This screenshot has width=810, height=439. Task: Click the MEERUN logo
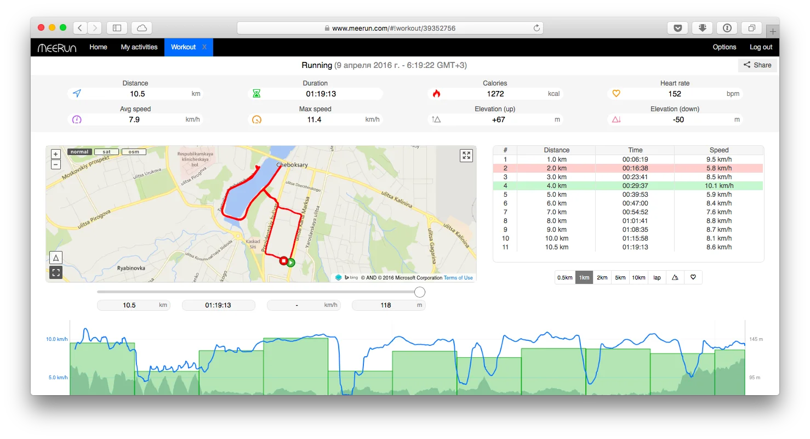click(57, 48)
